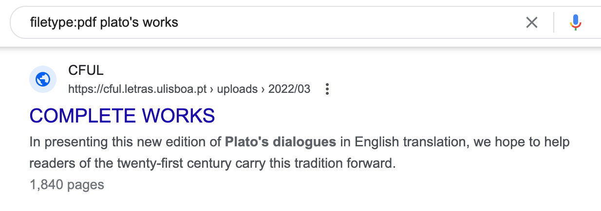Image resolution: width=601 pixels, height=211 pixels.
Task: Click "uploads" in the result breadcrumb
Action: [237, 89]
